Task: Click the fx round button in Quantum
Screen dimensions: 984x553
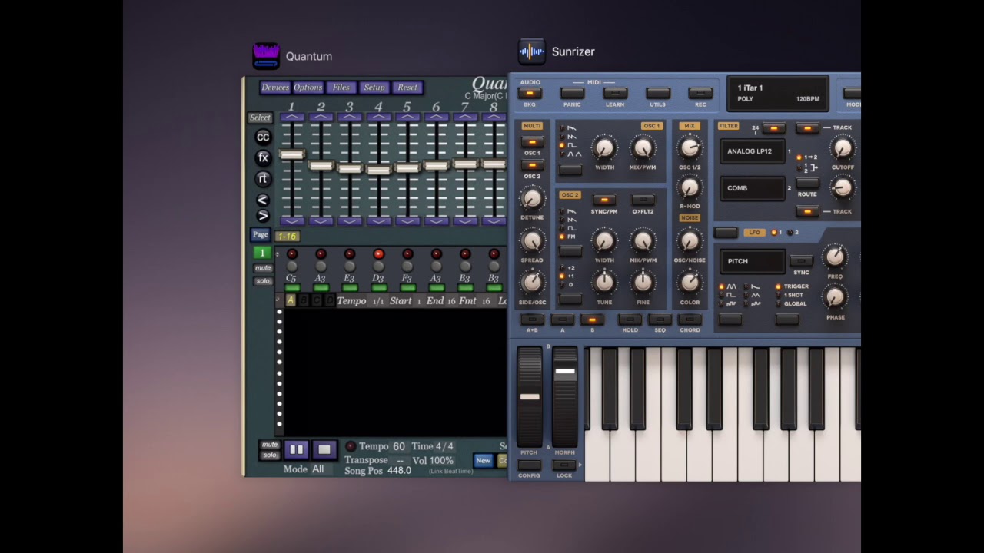Action: pos(263,157)
